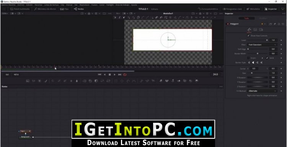Select the Background tool in Fusion toolbar

(28, 81)
